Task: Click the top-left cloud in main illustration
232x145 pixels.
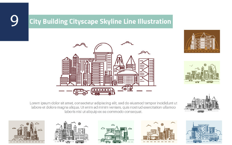Action: [80, 45]
